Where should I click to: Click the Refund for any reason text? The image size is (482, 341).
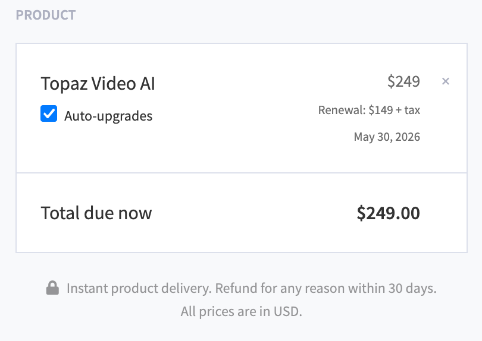tap(280, 289)
